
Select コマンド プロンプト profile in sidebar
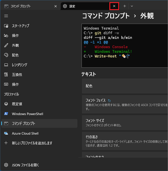point(39,123)
